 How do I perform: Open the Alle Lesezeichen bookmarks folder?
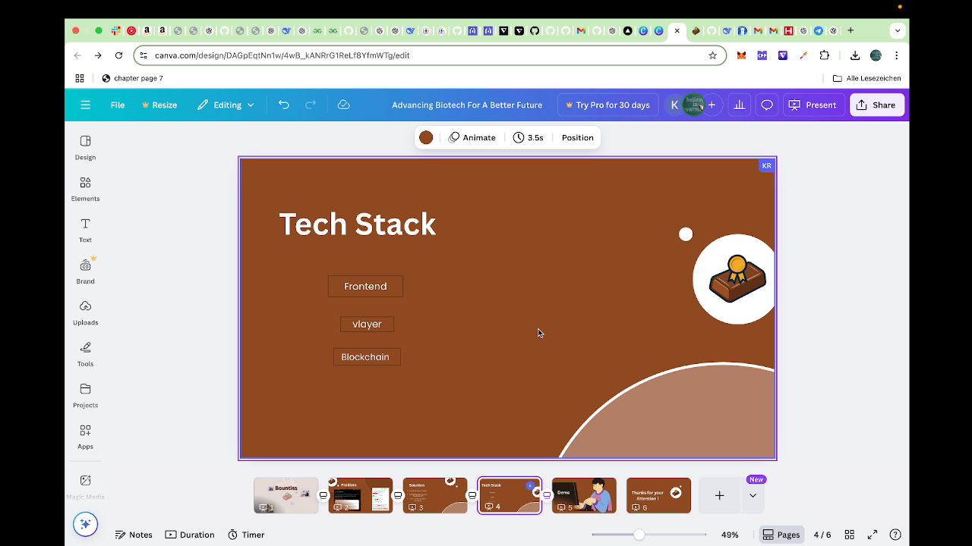click(866, 78)
